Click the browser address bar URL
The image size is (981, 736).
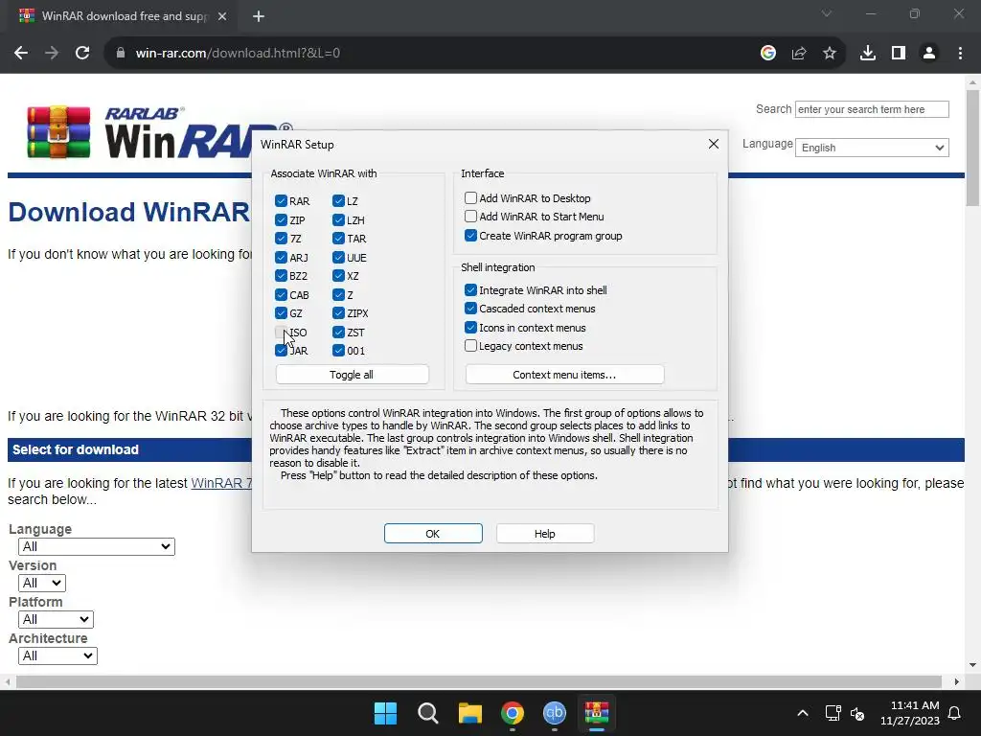pos(238,54)
